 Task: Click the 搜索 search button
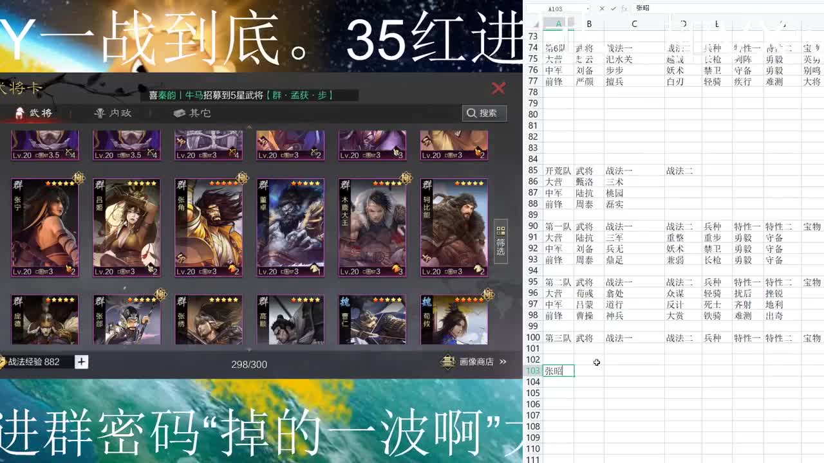click(484, 113)
